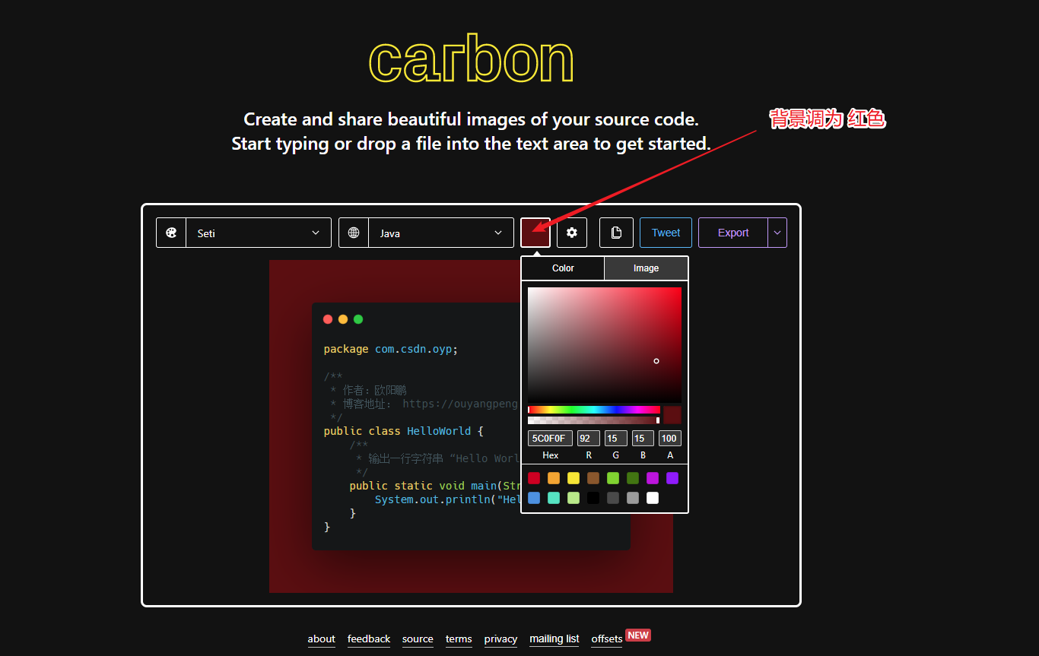The image size is (1039, 656).
Task: Pick the turquoise preset swatch
Action: [x=554, y=498]
